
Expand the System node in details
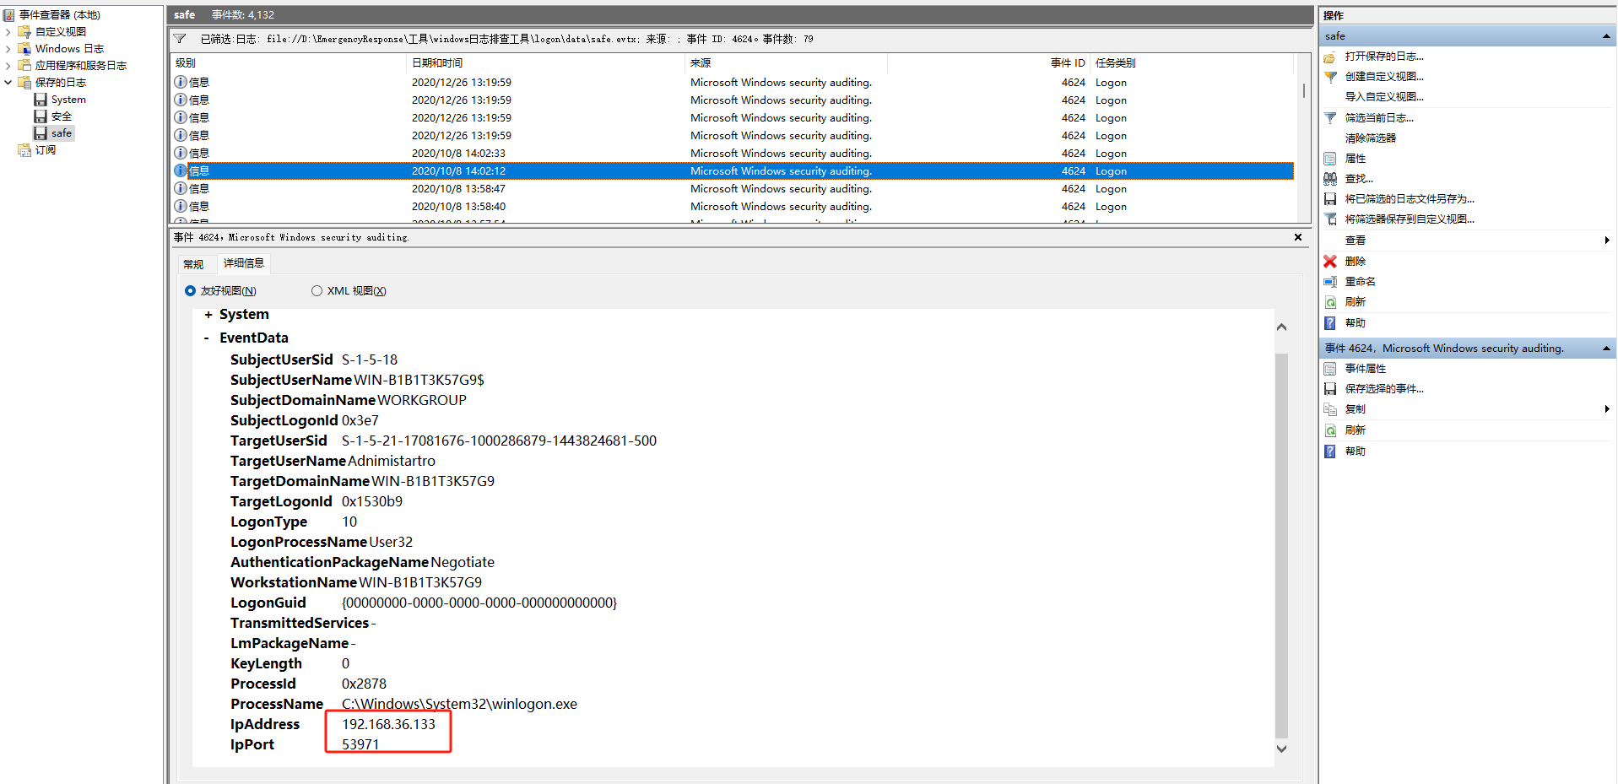208,315
